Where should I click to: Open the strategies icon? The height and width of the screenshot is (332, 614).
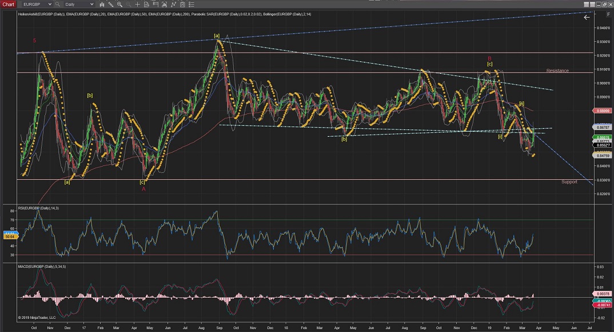click(x=173, y=5)
